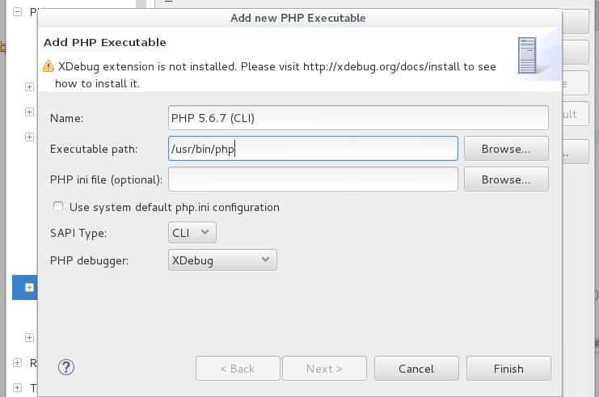Click the Add new PHP Executable title bar

299,17
